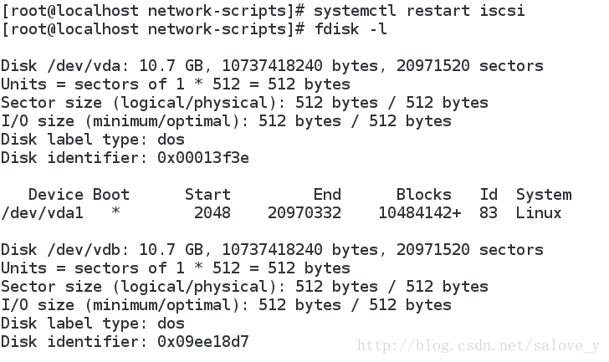The height and width of the screenshot is (362, 609).
Task: Click the vdb 'Sector size' line
Action: [244, 287]
